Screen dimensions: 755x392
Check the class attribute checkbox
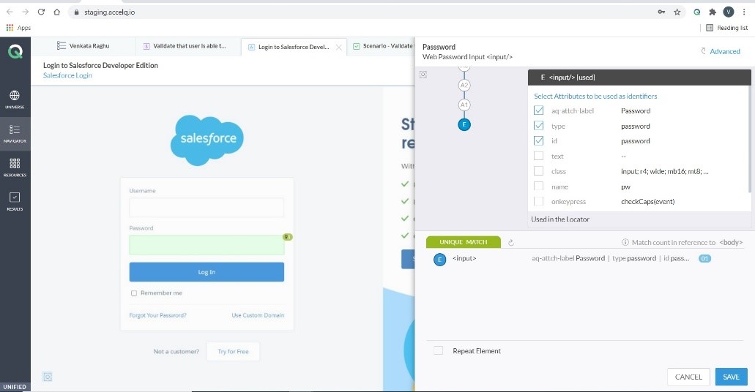538,170
